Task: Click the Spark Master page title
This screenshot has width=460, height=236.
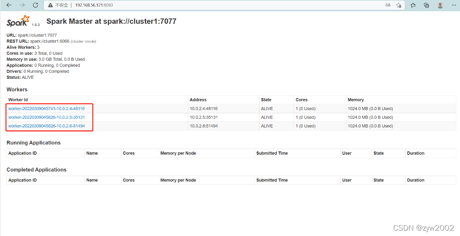Action: point(112,21)
